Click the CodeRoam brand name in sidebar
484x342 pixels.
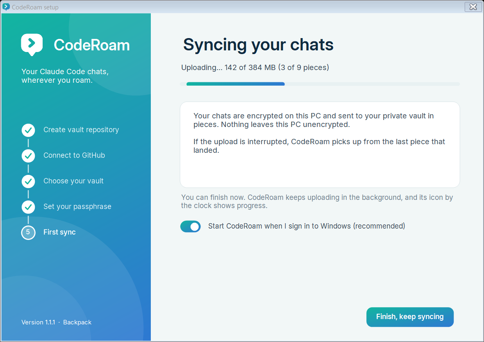(x=92, y=45)
